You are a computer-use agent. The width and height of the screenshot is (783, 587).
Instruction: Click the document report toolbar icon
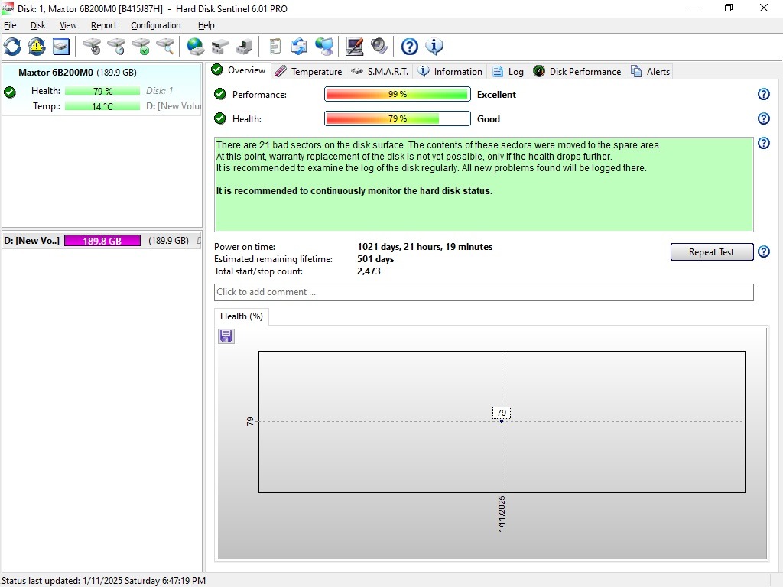pyautogui.click(x=275, y=47)
